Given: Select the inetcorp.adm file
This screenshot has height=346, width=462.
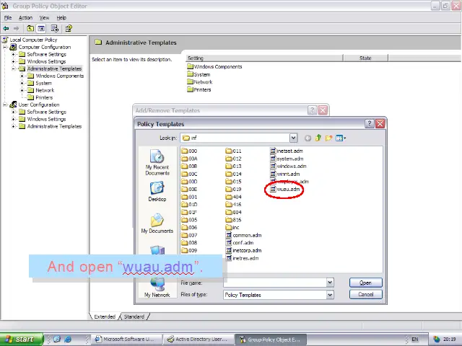Looking at the screenshot, I should (x=244, y=250).
